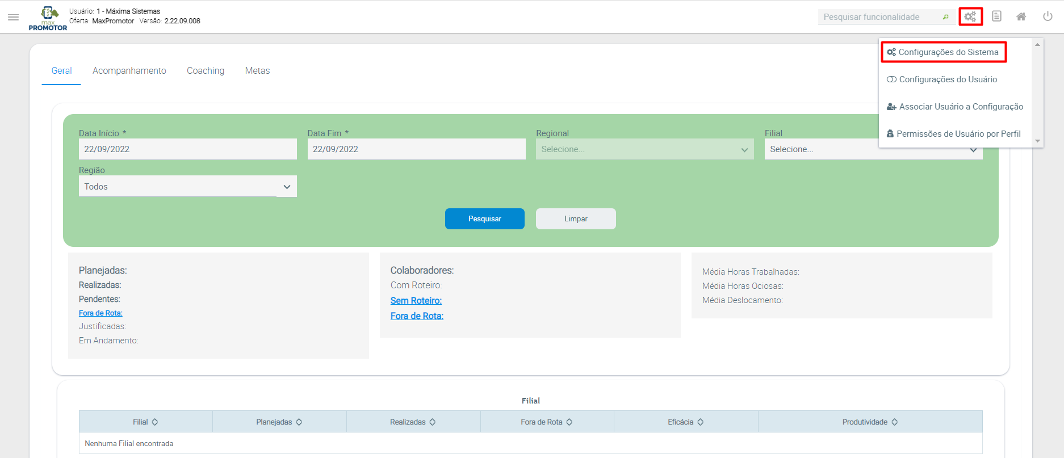Go to home via house icon

tap(1021, 17)
